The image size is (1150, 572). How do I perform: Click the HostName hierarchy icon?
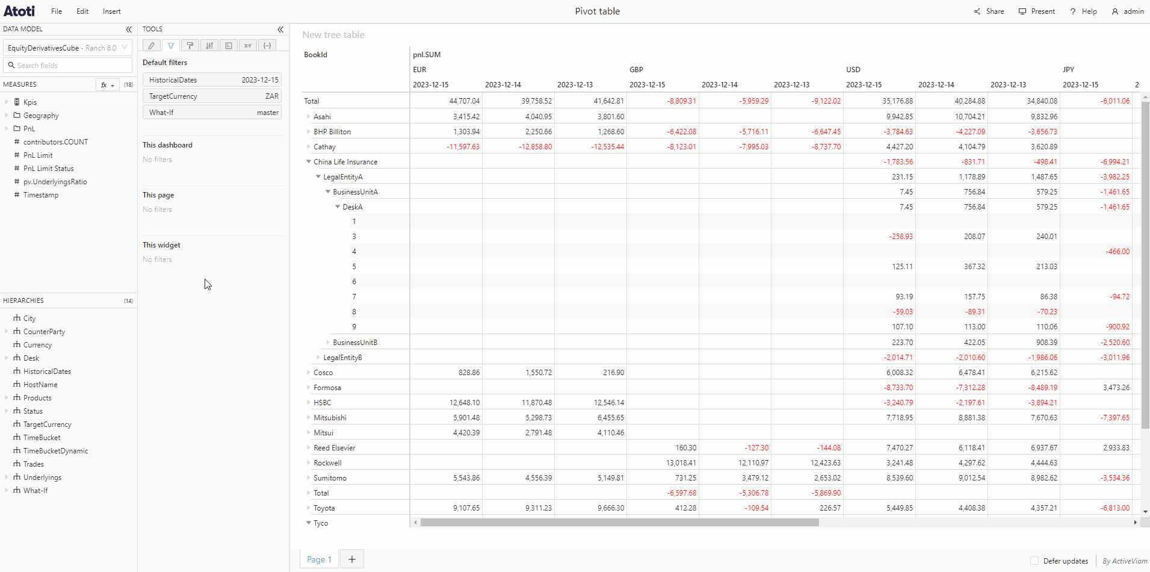[x=17, y=384]
